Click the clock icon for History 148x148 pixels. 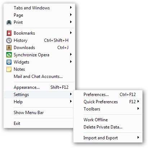point(9,40)
